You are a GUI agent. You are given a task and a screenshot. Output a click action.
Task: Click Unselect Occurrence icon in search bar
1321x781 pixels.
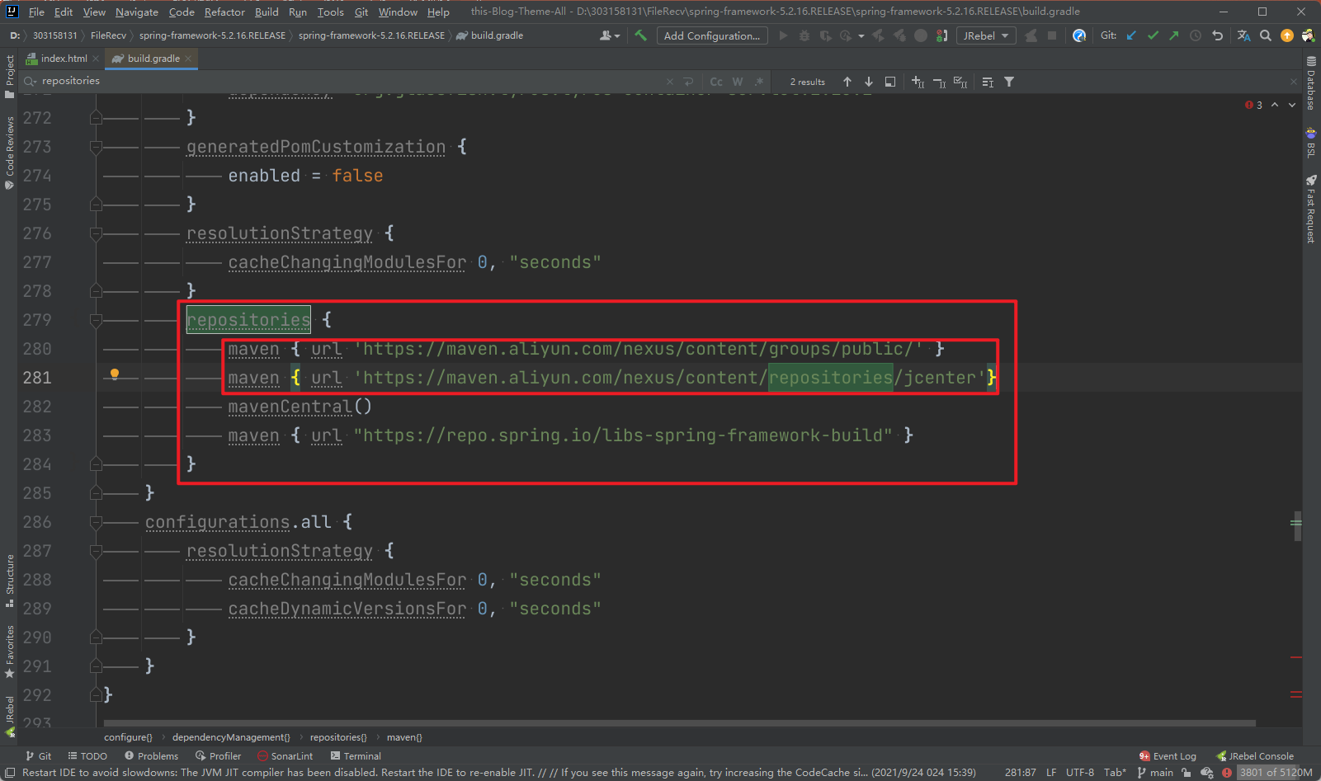(939, 82)
